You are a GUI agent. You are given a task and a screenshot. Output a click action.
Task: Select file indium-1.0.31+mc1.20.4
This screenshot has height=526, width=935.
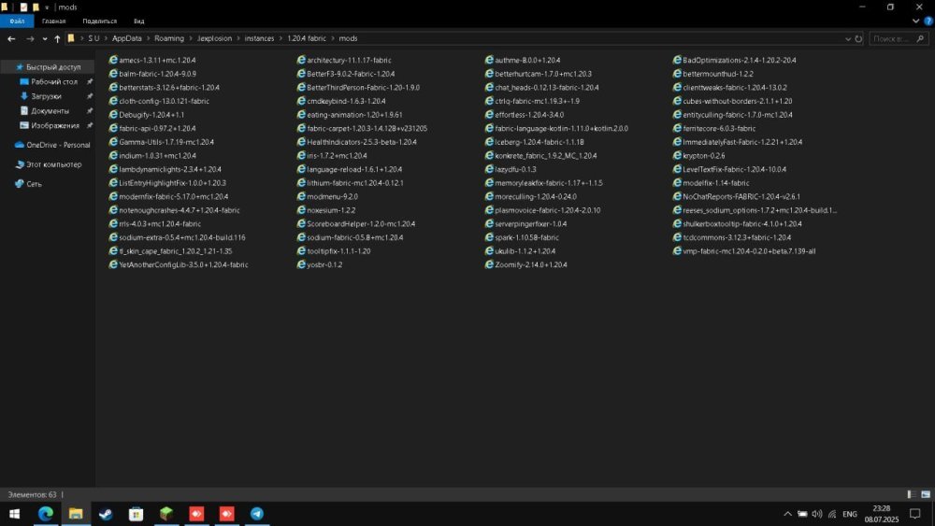(x=152, y=155)
